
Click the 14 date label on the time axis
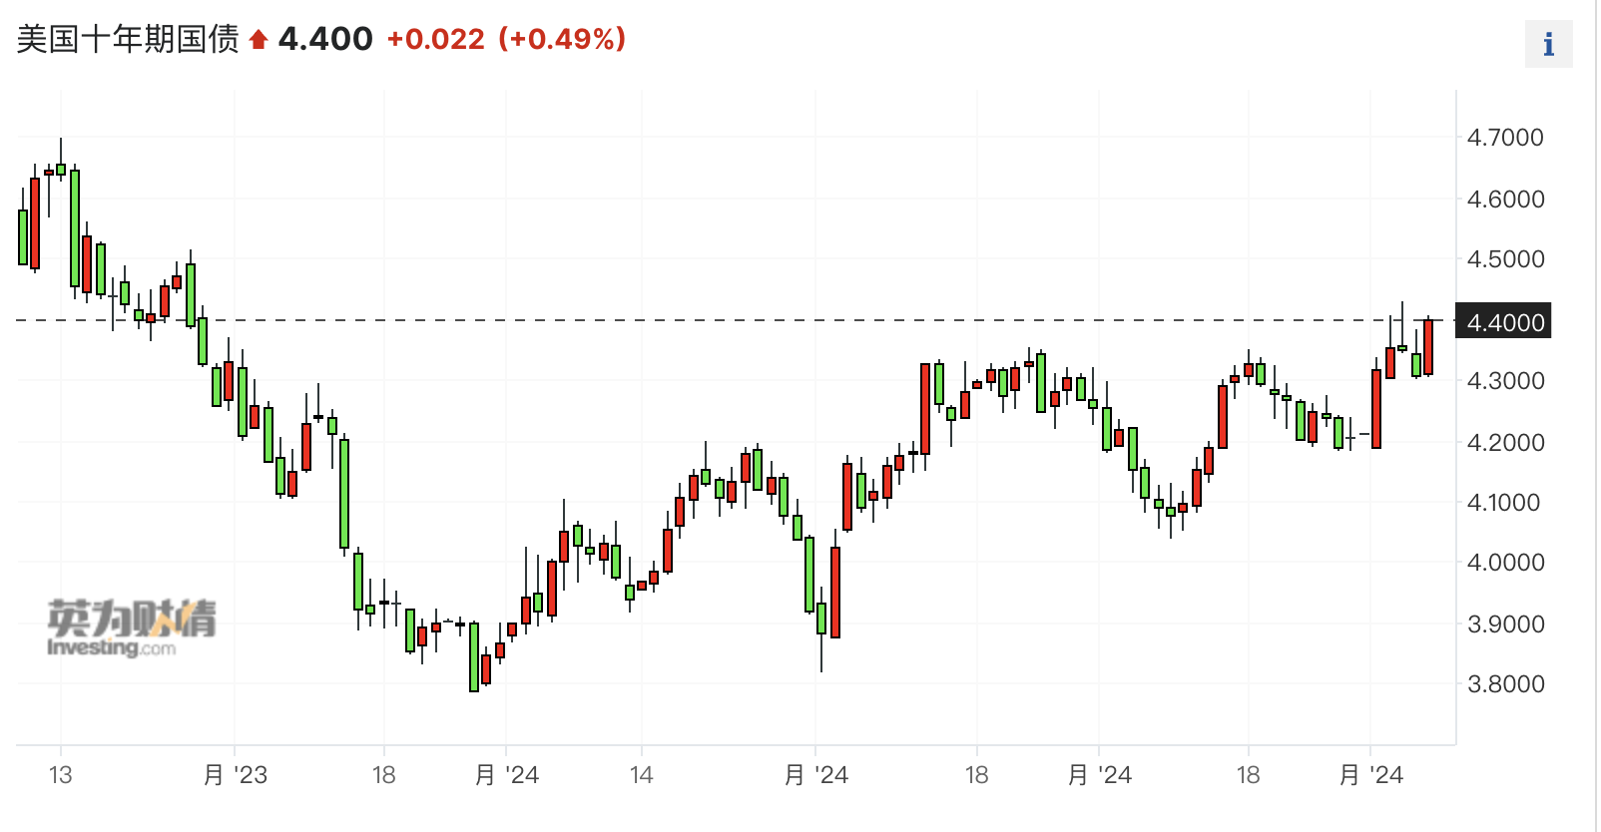click(641, 775)
